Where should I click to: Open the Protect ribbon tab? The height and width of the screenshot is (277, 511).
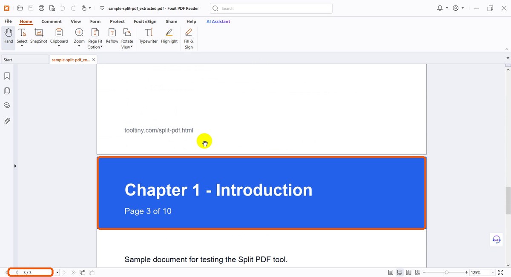117,21
